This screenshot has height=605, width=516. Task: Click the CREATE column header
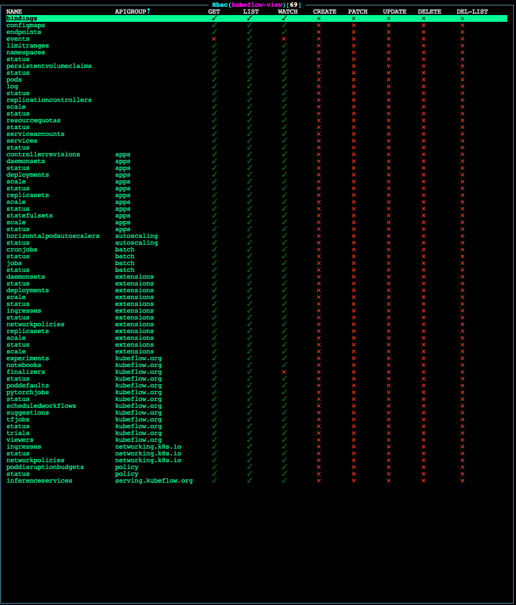tap(325, 12)
